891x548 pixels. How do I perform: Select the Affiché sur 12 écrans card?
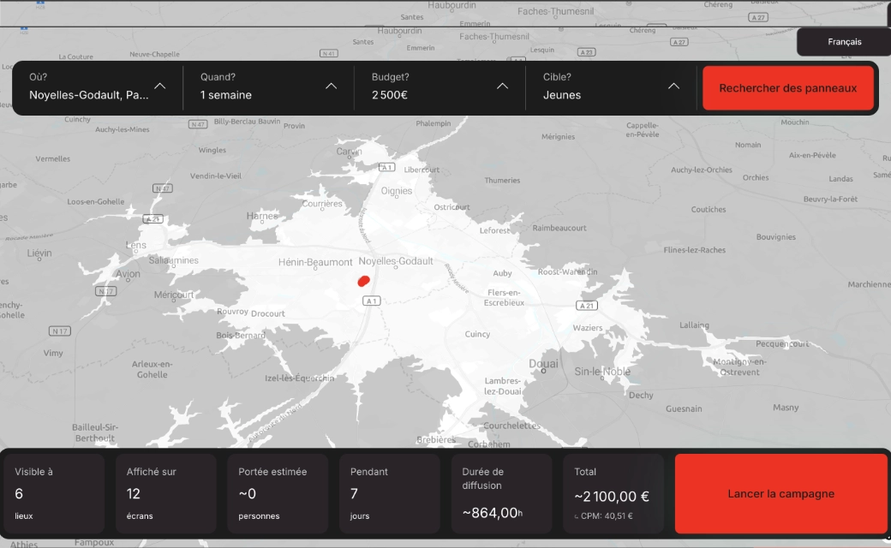166,494
